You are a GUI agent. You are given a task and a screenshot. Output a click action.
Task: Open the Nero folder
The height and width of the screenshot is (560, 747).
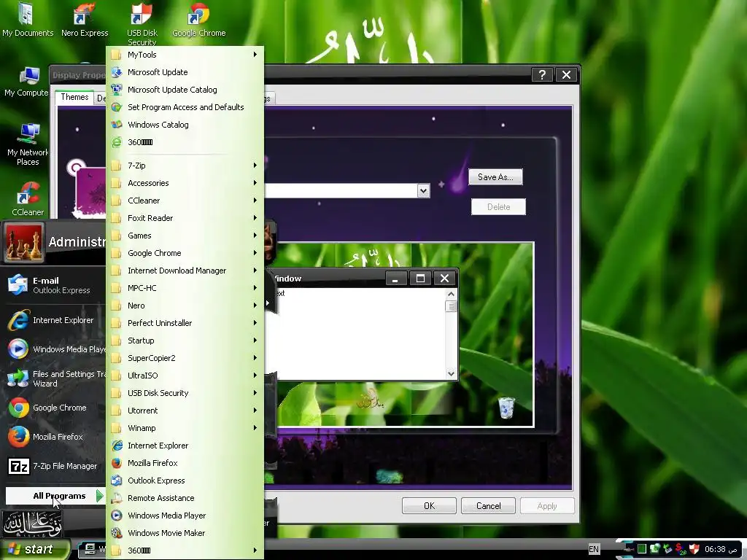(x=185, y=306)
